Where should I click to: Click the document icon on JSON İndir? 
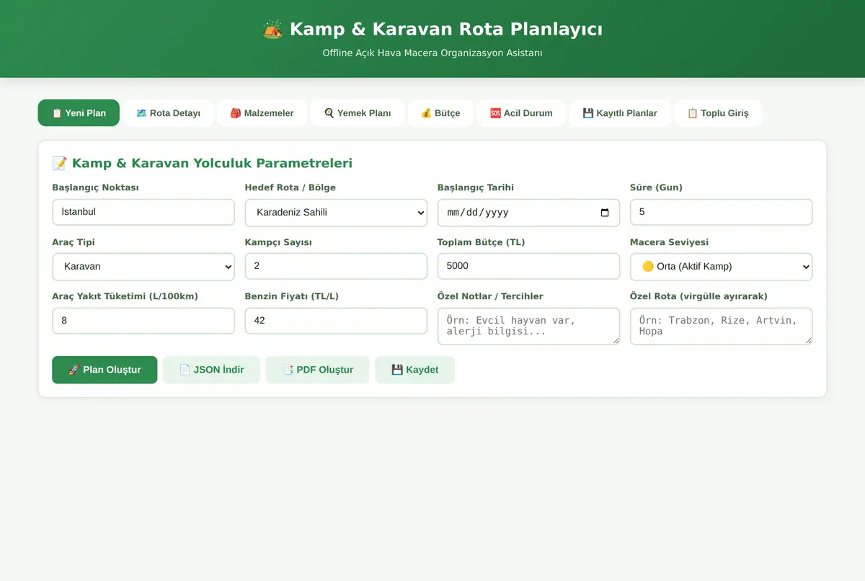pos(185,370)
